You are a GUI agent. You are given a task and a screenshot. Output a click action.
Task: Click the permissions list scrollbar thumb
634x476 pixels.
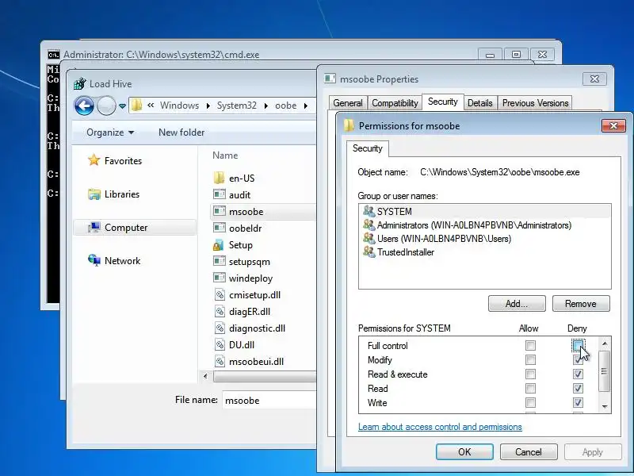[x=604, y=371]
